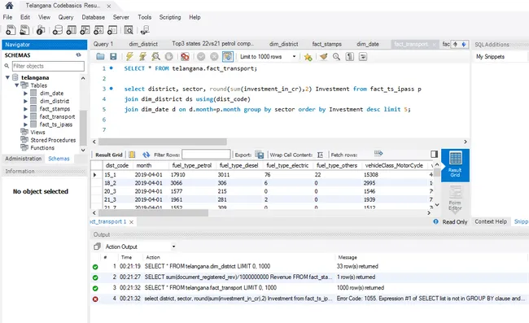Click the create new view icon
Viewport: 529px width, 323px height.
85,30
